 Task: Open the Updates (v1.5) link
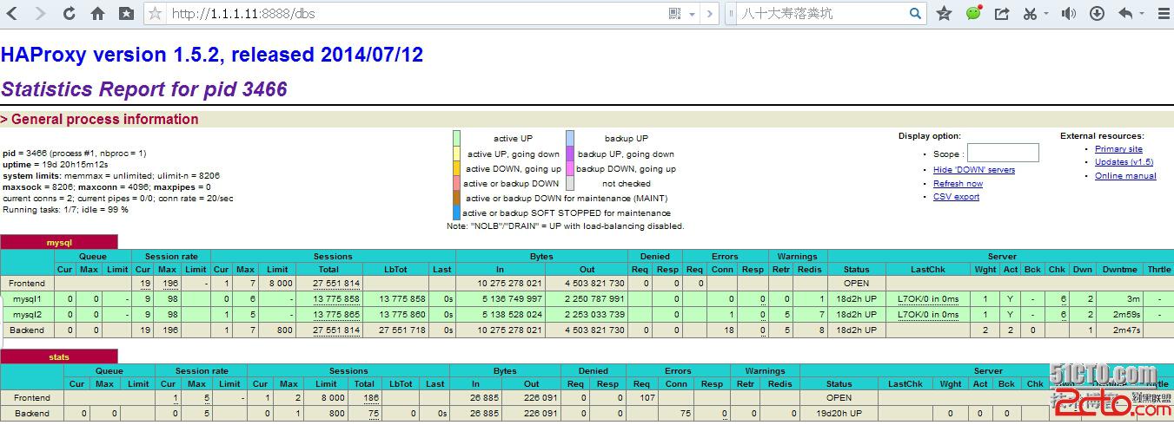pyautogui.click(x=1124, y=162)
